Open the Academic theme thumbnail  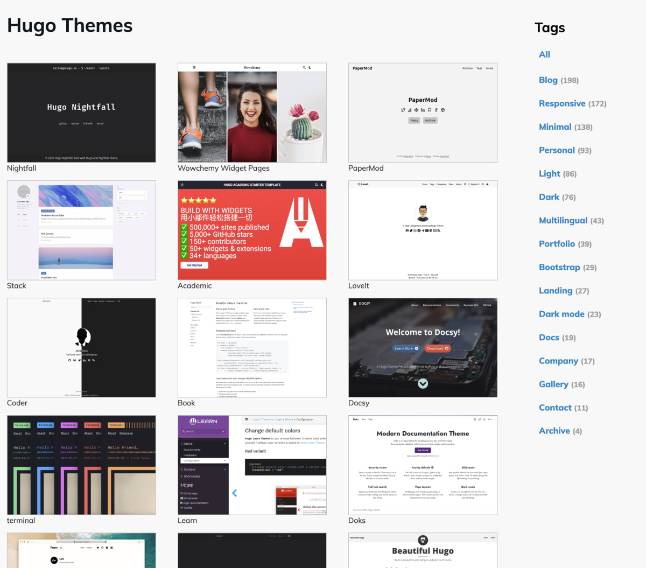coord(252,230)
